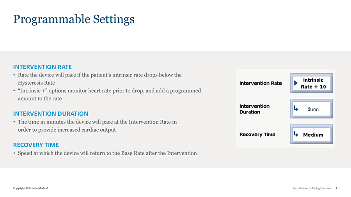Click the bullet about returning to Base Rate

pos(107,153)
